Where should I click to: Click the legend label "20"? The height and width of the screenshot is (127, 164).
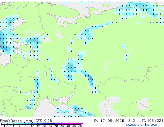coord(44,126)
